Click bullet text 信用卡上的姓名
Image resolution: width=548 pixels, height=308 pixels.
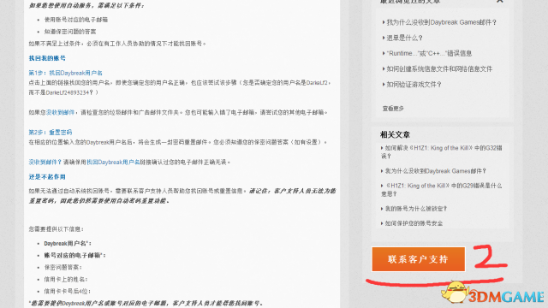click(66, 280)
